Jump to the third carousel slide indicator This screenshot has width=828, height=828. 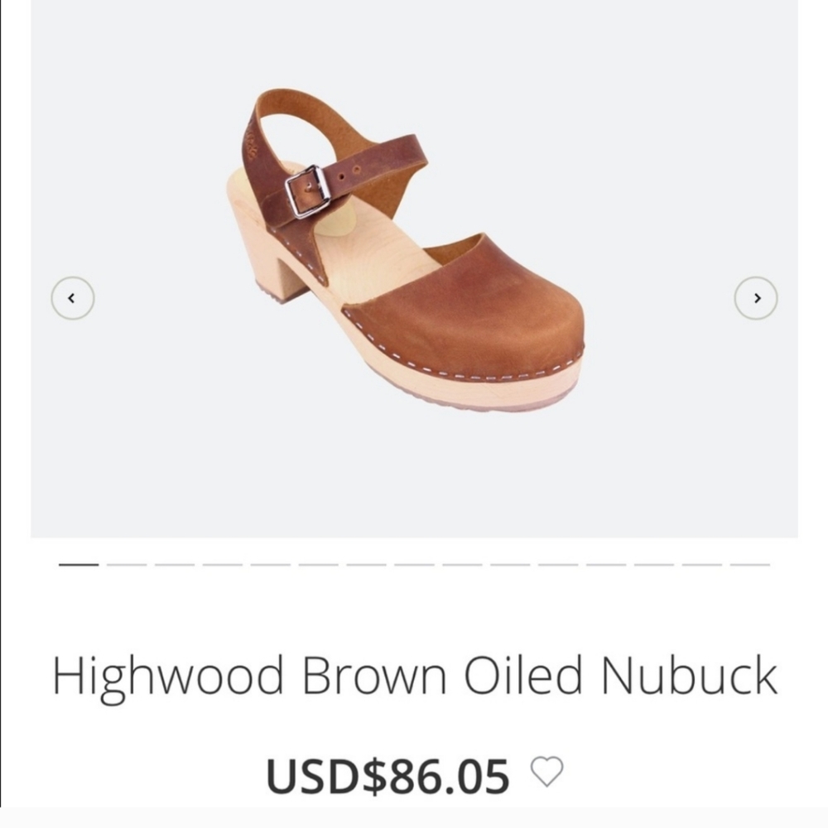pos(175,565)
